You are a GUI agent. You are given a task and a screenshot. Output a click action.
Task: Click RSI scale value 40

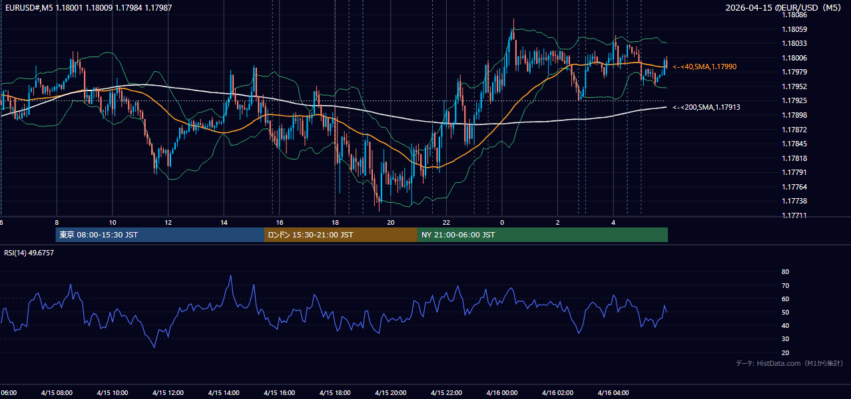[x=785, y=326]
